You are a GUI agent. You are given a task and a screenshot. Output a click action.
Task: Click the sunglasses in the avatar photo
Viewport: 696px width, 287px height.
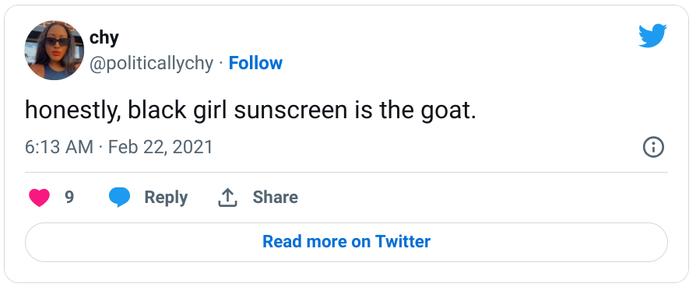pyautogui.click(x=57, y=42)
